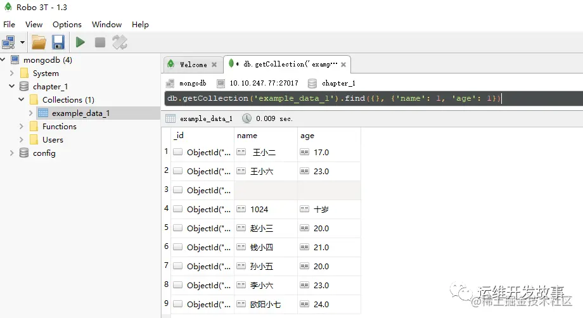
Task: Select the Functions folder item
Action: click(60, 127)
